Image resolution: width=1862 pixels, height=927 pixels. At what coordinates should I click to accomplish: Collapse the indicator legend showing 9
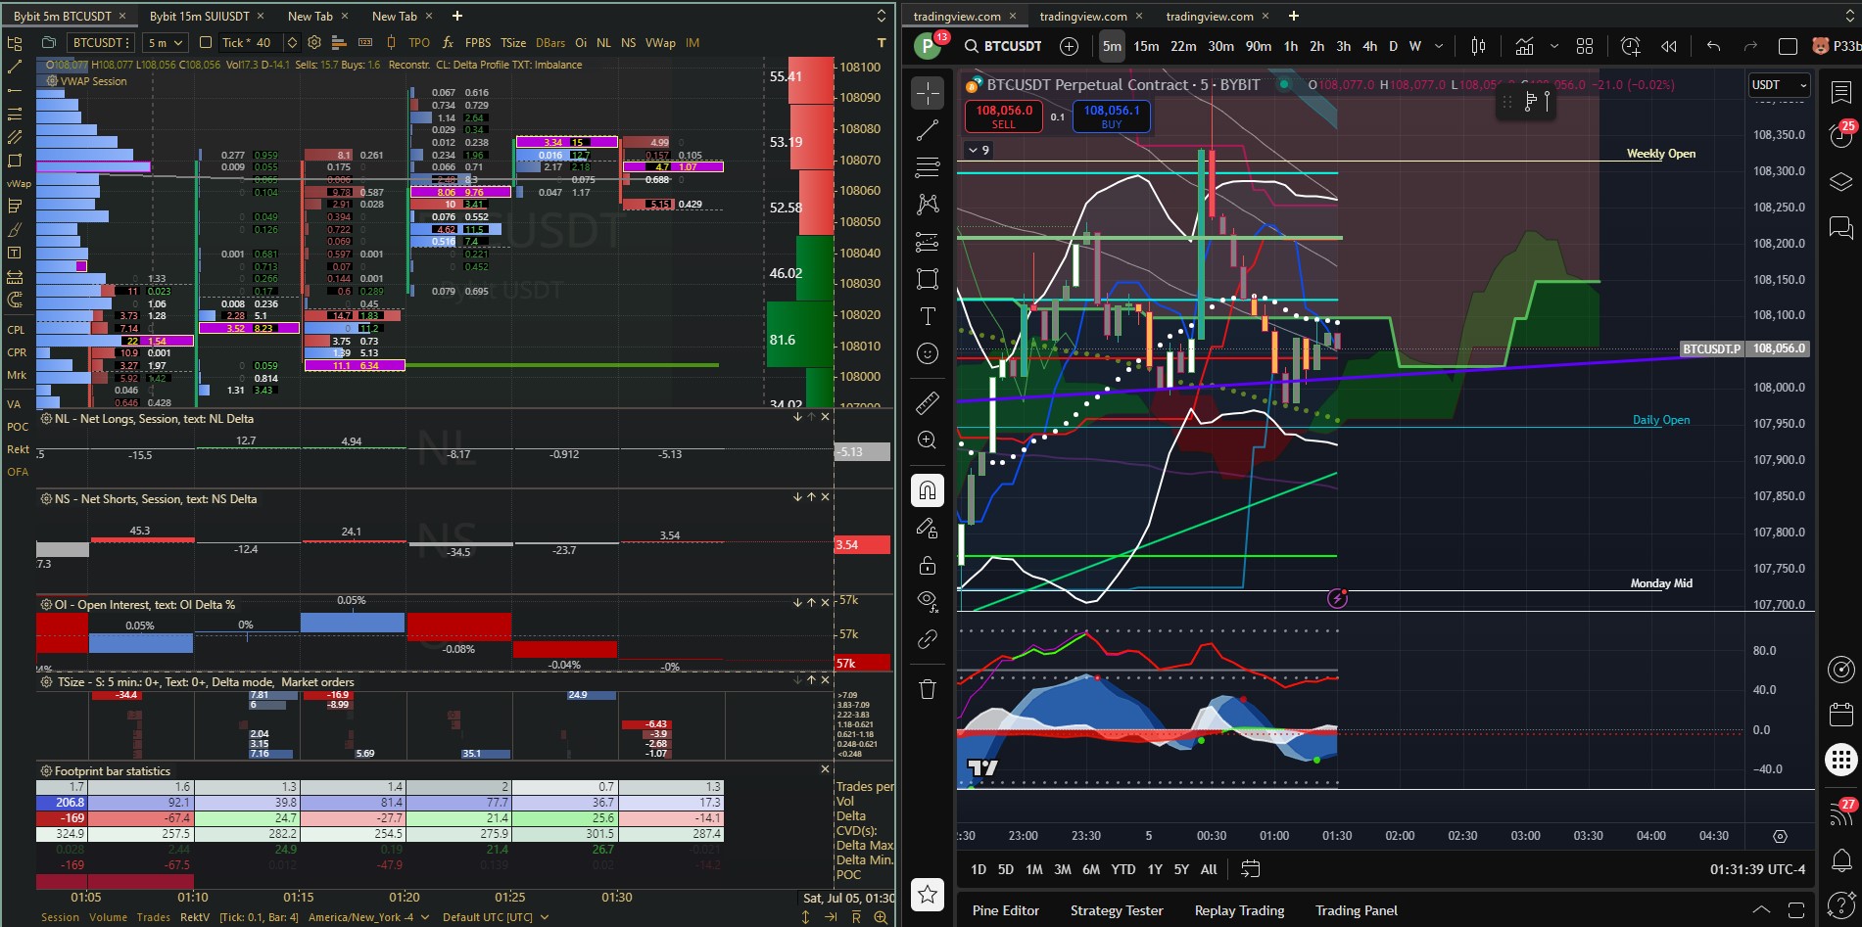(978, 150)
